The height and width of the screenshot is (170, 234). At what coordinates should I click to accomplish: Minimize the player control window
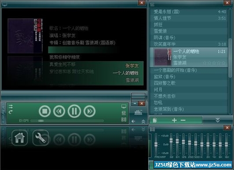tap(135, 103)
